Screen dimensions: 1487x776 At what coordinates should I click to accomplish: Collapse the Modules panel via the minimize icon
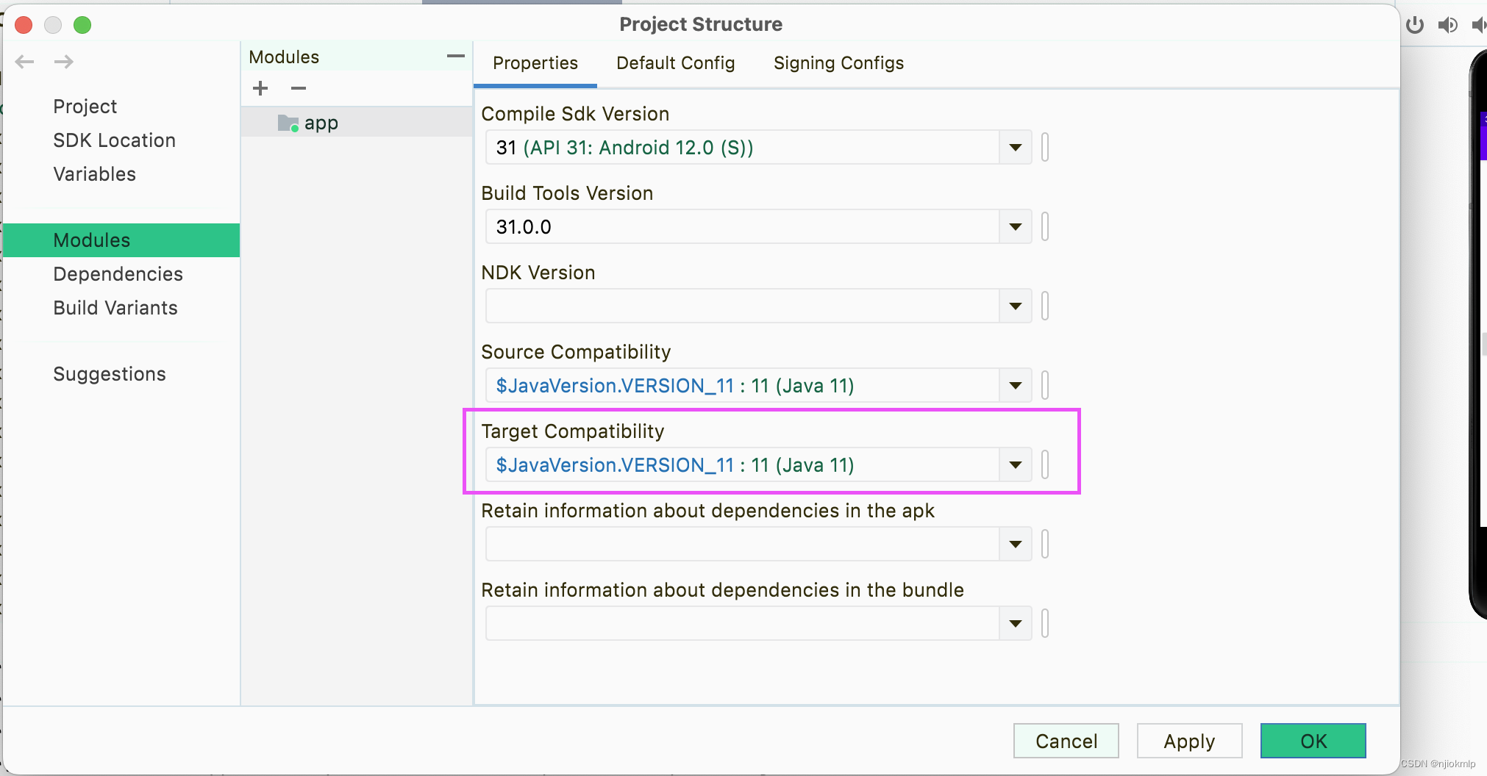[456, 56]
